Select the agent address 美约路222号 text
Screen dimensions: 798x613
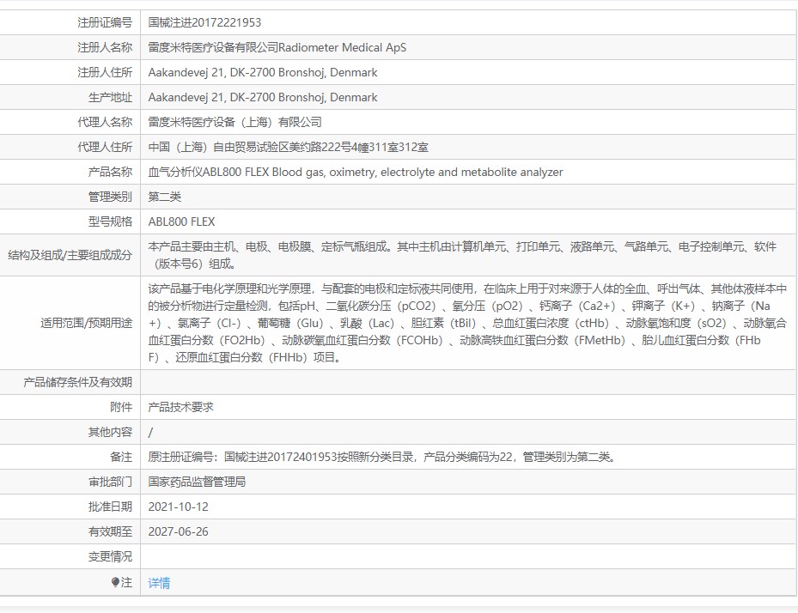pyautogui.click(x=320, y=147)
